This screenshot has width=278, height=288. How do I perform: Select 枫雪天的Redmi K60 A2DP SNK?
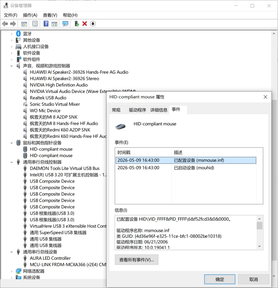(x=60, y=130)
